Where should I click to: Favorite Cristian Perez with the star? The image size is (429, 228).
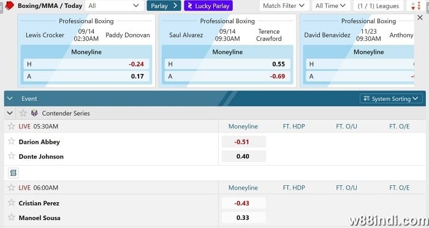tap(11, 203)
